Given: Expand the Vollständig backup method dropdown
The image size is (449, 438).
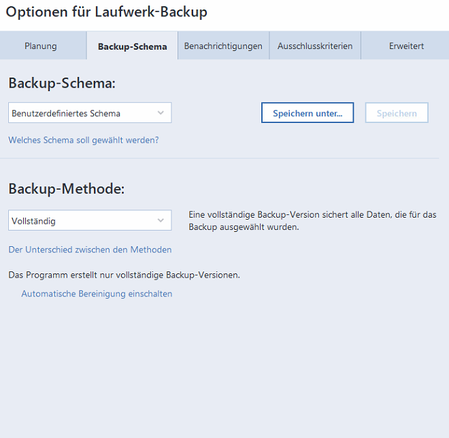Looking at the screenshot, I should [90, 220].
